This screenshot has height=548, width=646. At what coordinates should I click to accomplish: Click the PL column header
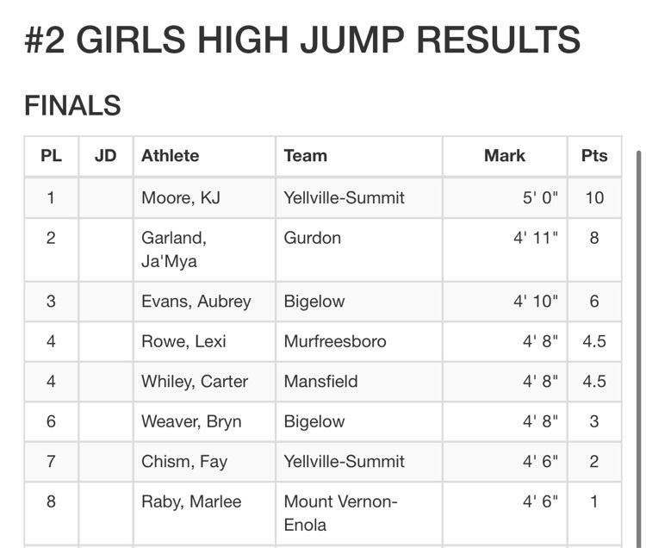(51, 156)
